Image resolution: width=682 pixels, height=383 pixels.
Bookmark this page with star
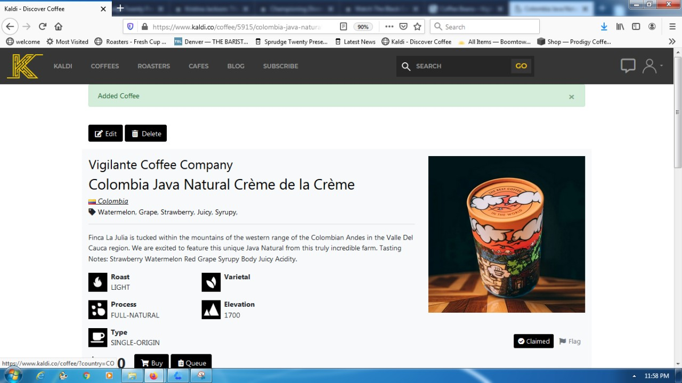pyautogui.click(x=417, y=27)
